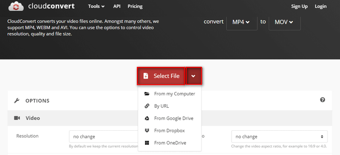Open the MP4 source format dropdown
Screen dimensions: 340x155
pyautogui.click(x=242, y=22)
